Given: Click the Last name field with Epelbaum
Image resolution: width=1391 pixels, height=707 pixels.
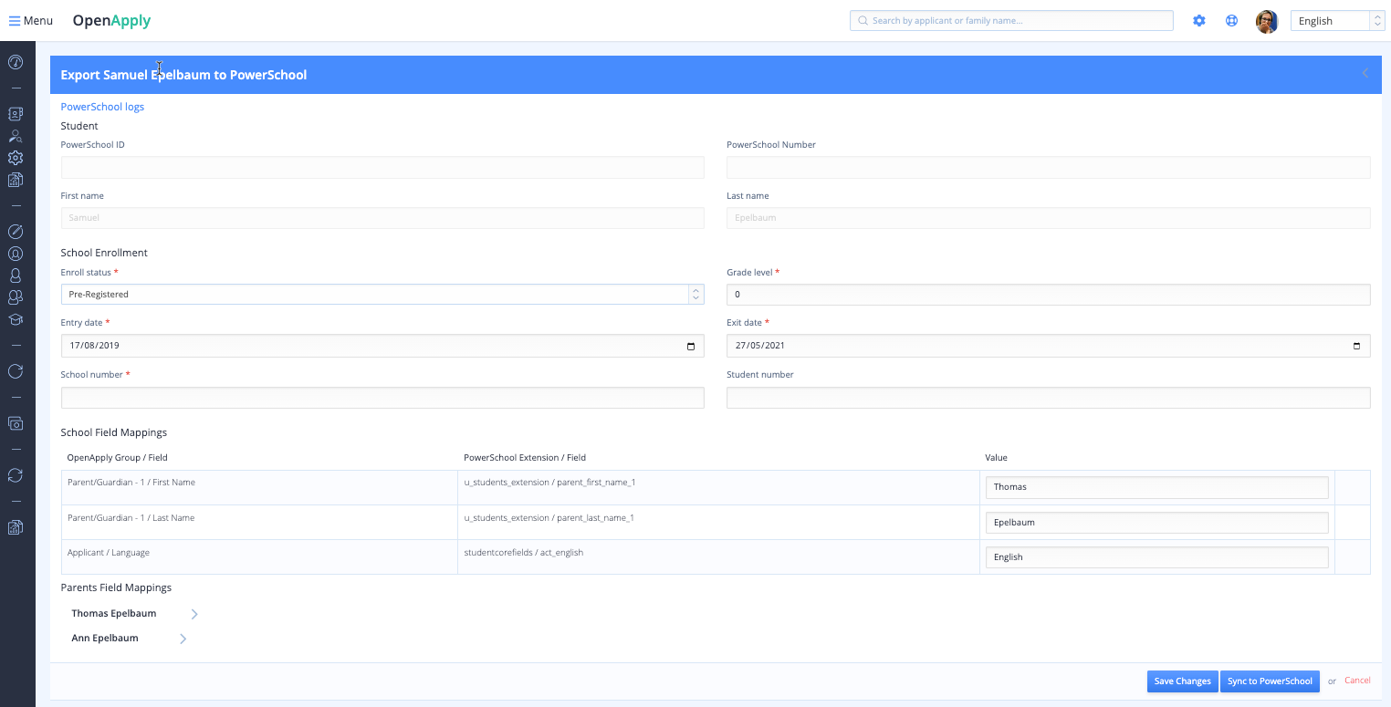Looking at the screenshot, I should 1048,218.
